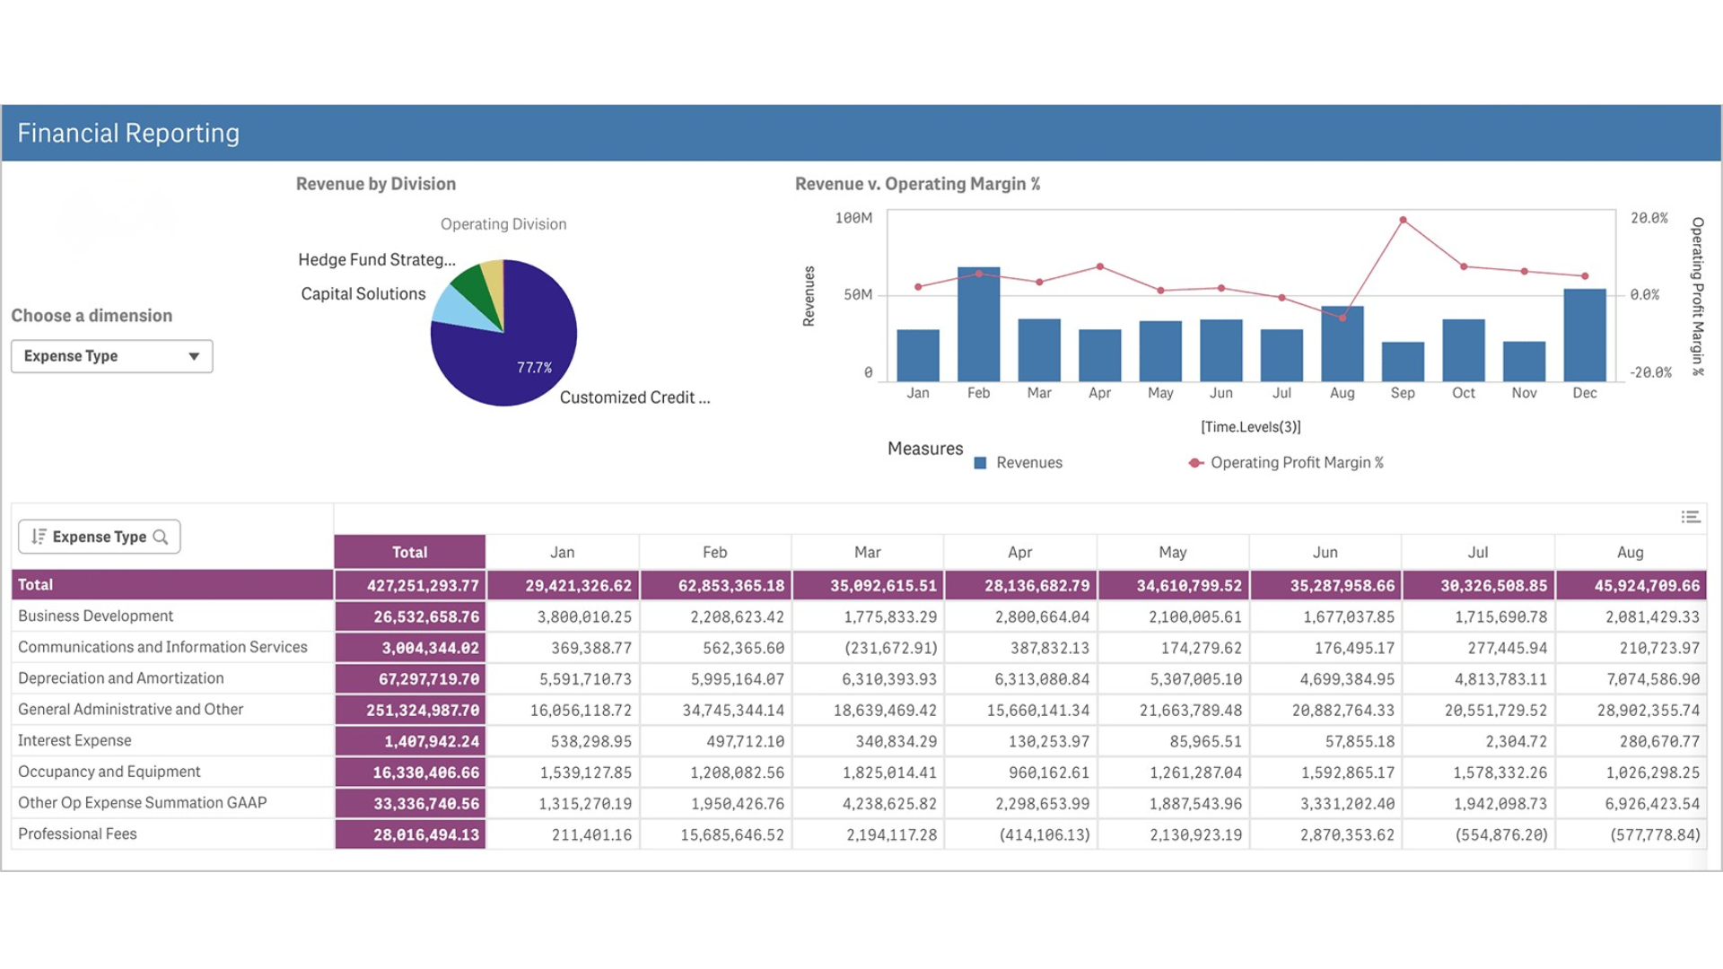1723x969 pixels.
Task: Select the Professional Fees row label
Action: (x=77, y=834)
